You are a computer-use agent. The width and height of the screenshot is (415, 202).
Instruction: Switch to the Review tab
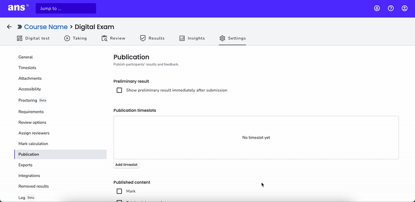(x=113, y=38)
